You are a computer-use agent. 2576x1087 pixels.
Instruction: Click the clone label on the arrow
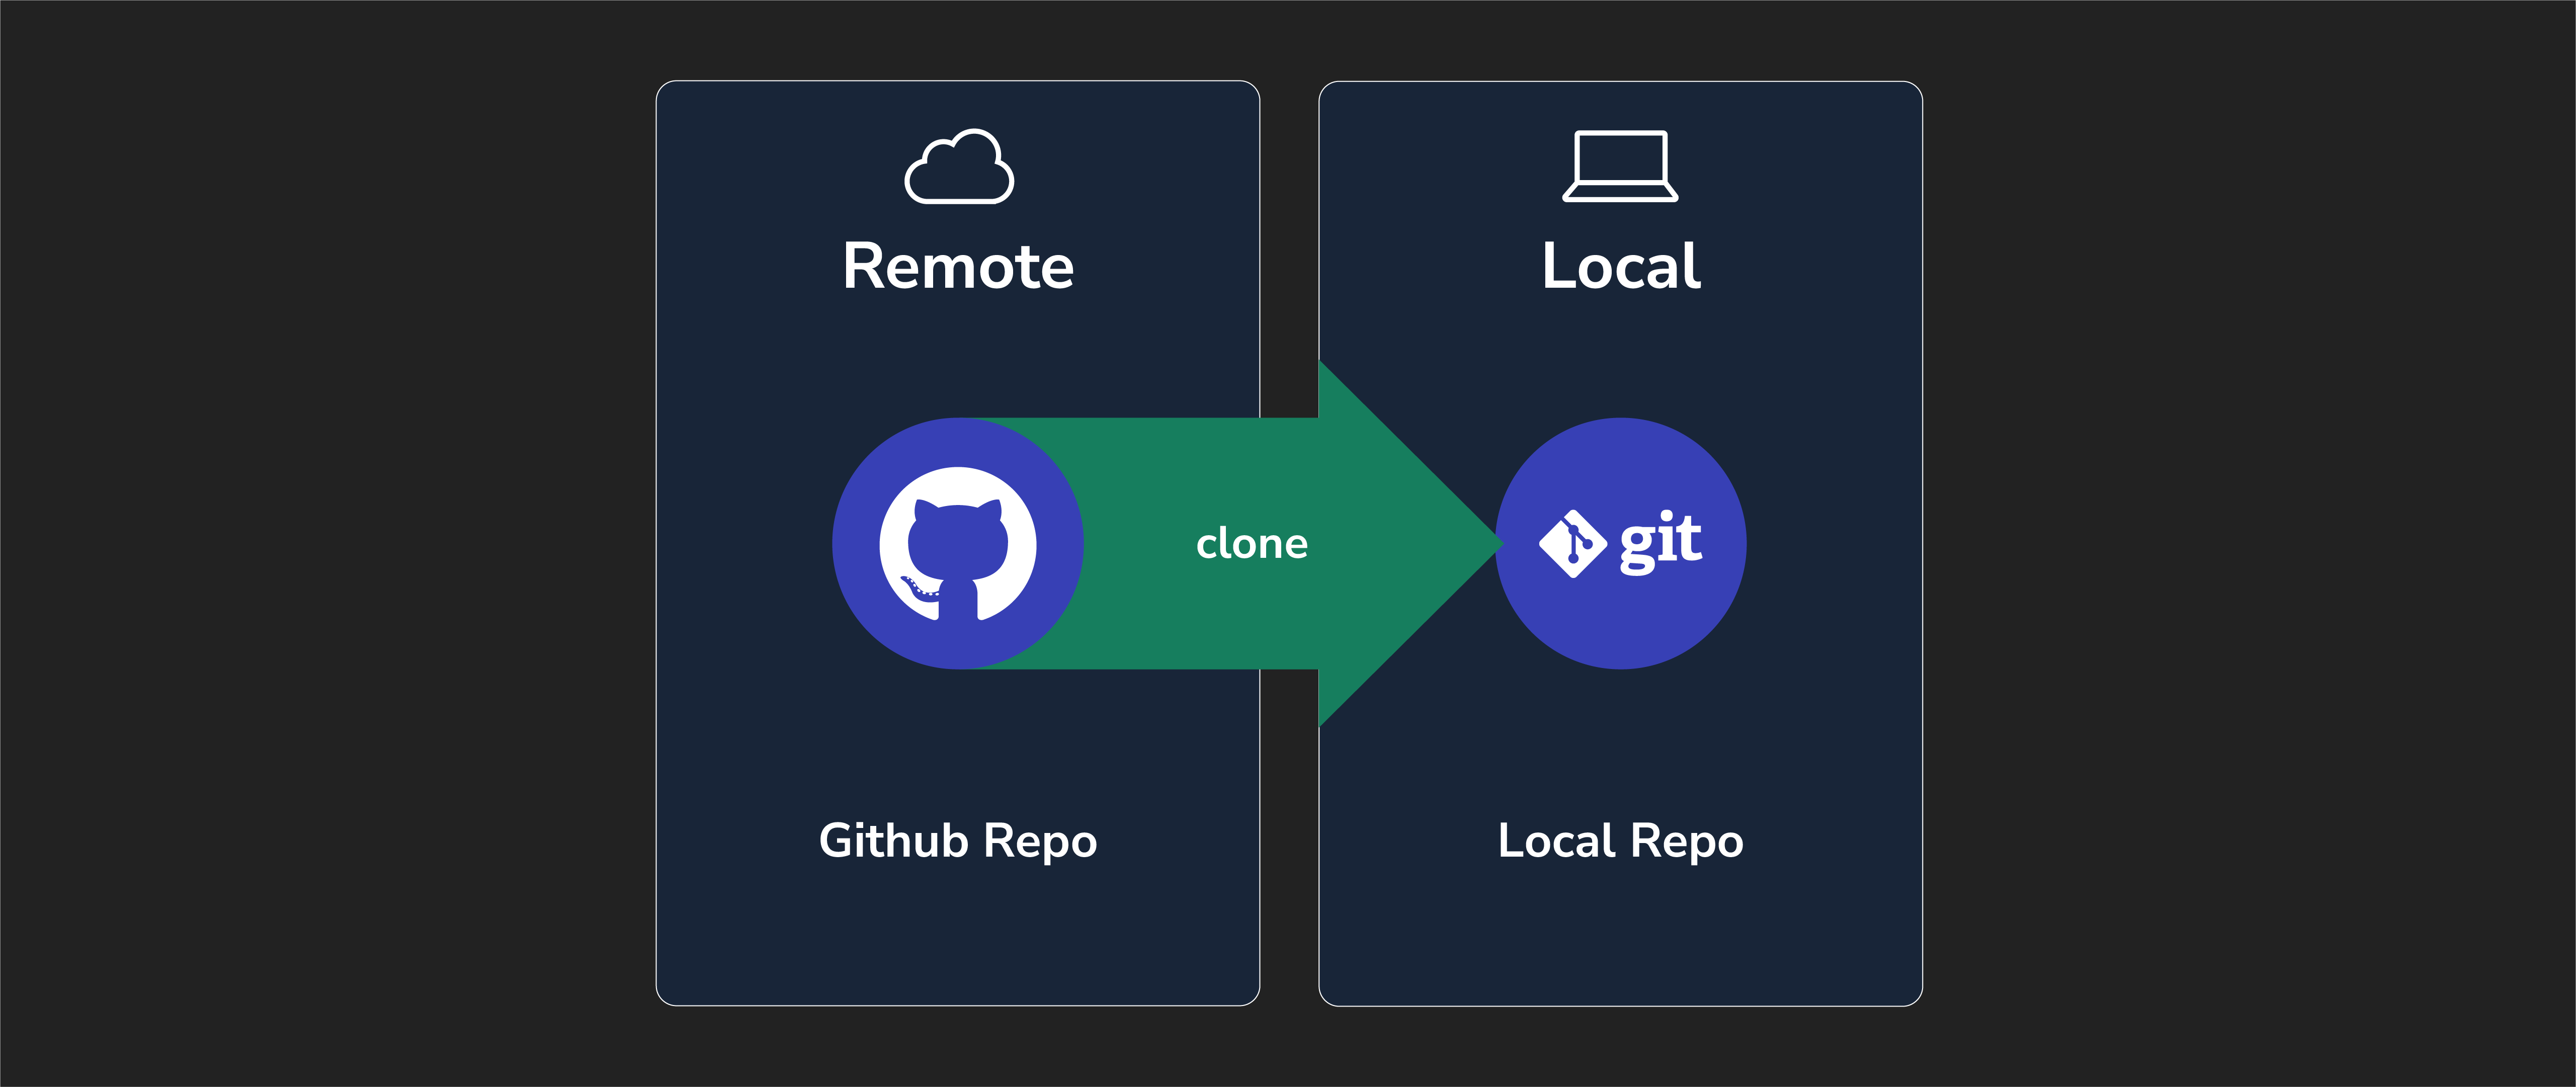coord(1251,544)
